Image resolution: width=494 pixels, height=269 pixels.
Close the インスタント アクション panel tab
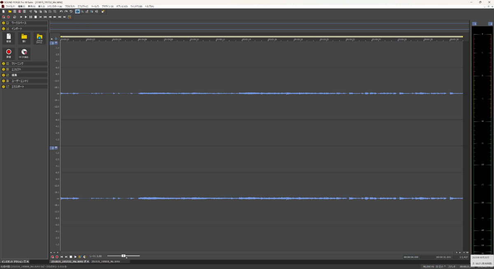tap(28, 262)
